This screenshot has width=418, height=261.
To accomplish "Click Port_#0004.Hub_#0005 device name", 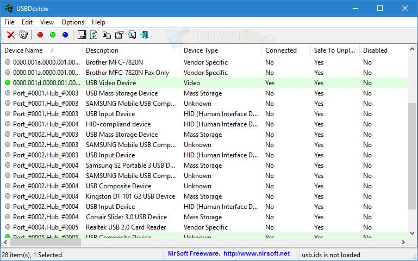I will pyautogui.click(x=46, y=227).
